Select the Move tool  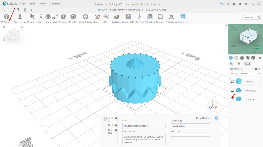click(41, 18)
